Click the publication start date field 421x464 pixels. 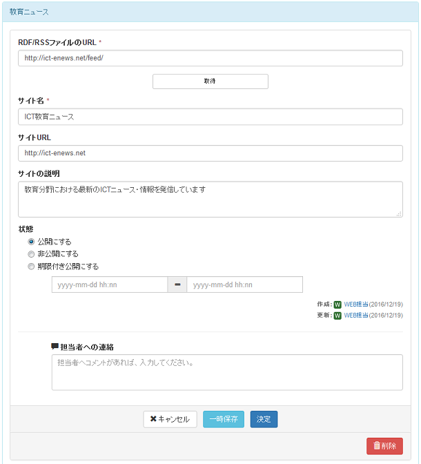point(110,284)
